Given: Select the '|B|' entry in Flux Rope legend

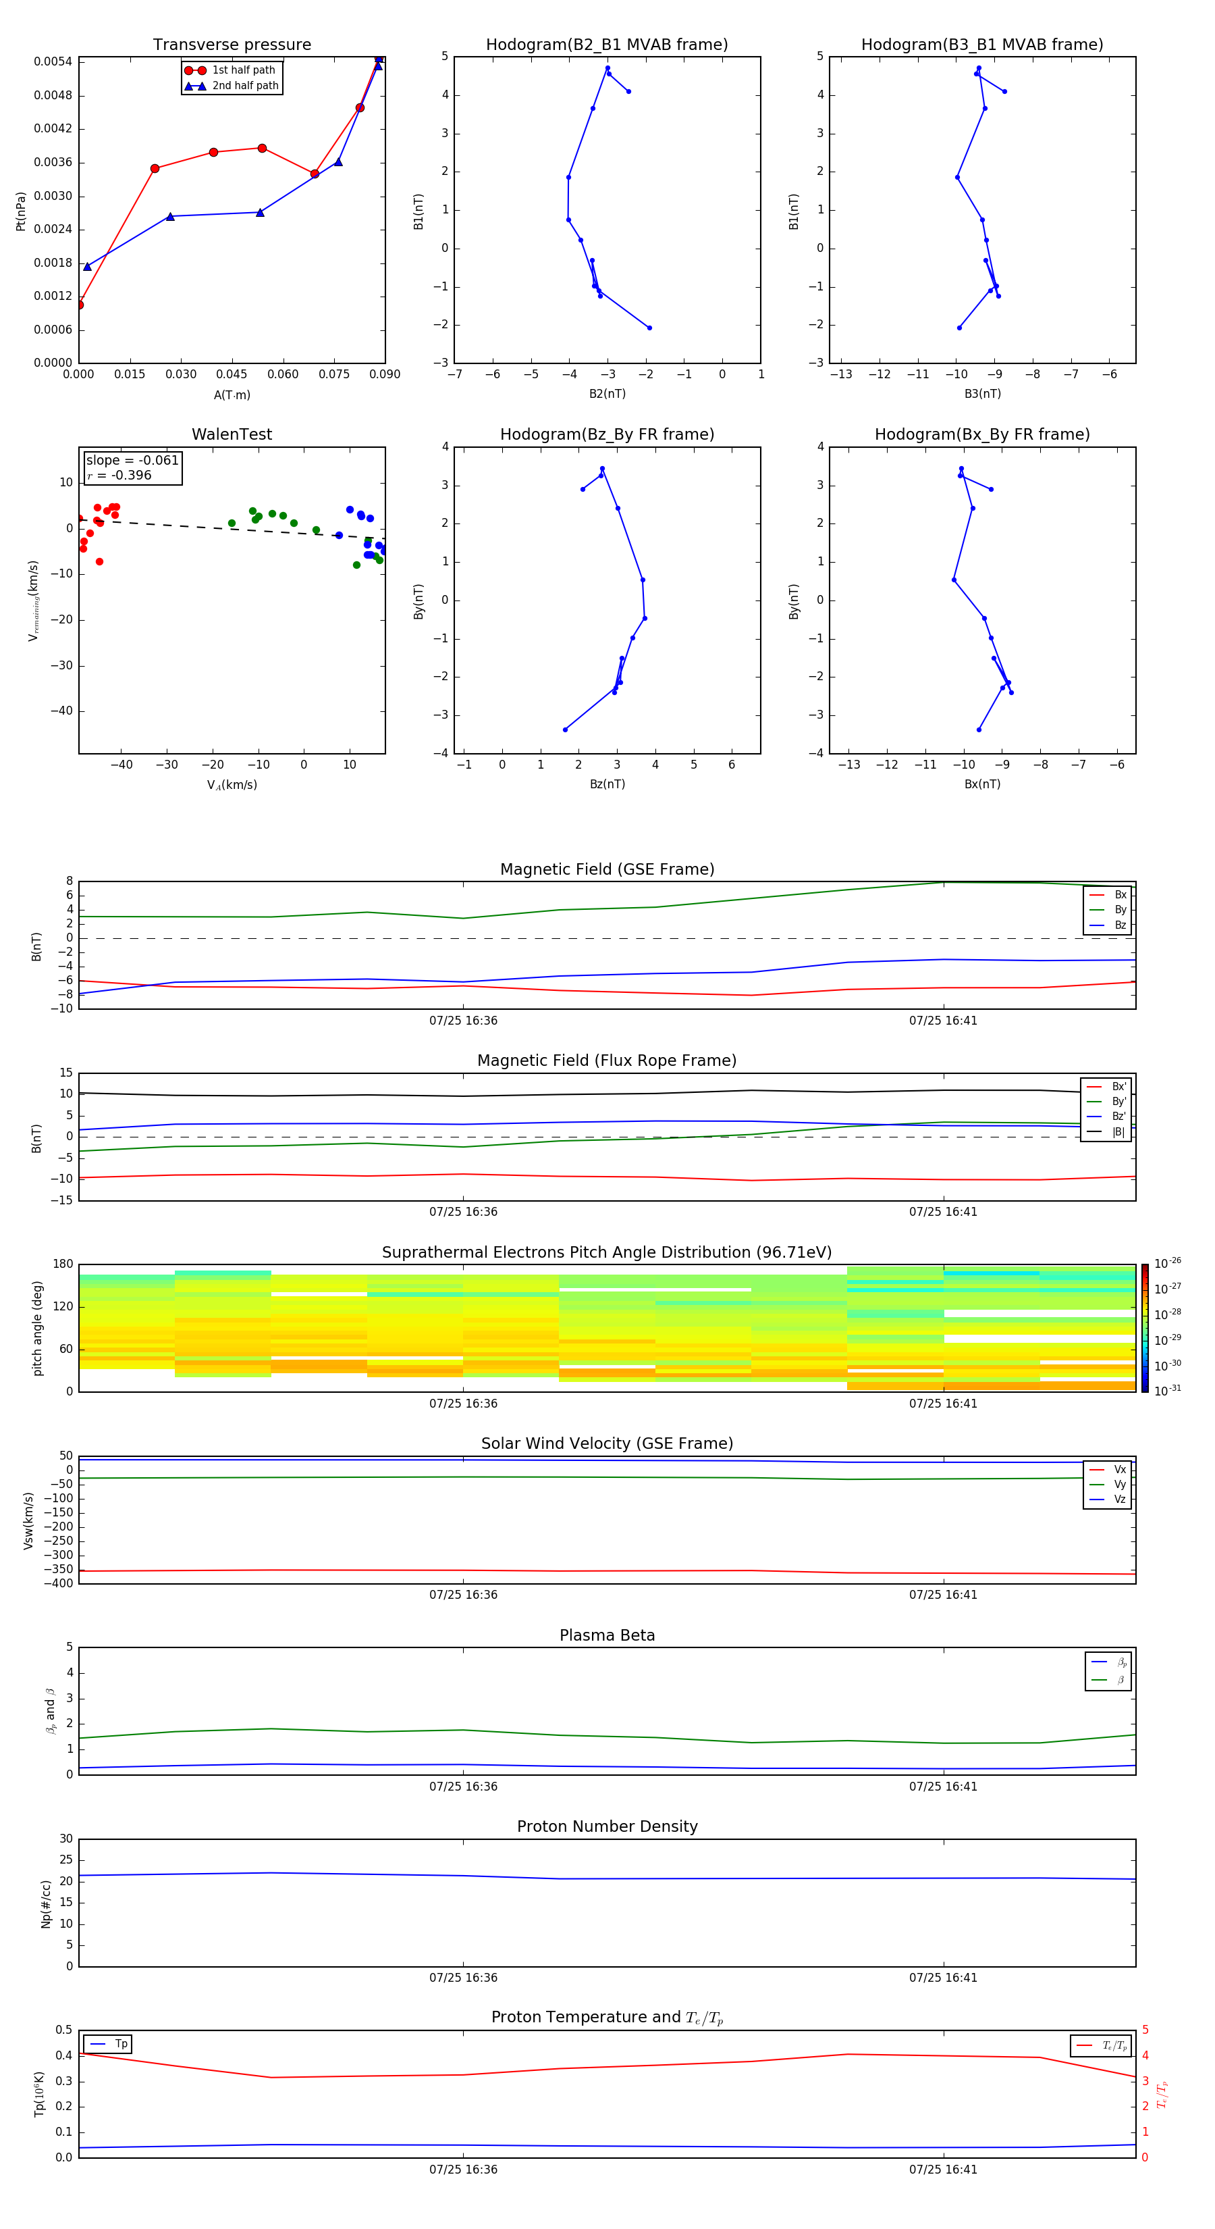Looking at the screenshot, I should [x=1106, y=1132].
